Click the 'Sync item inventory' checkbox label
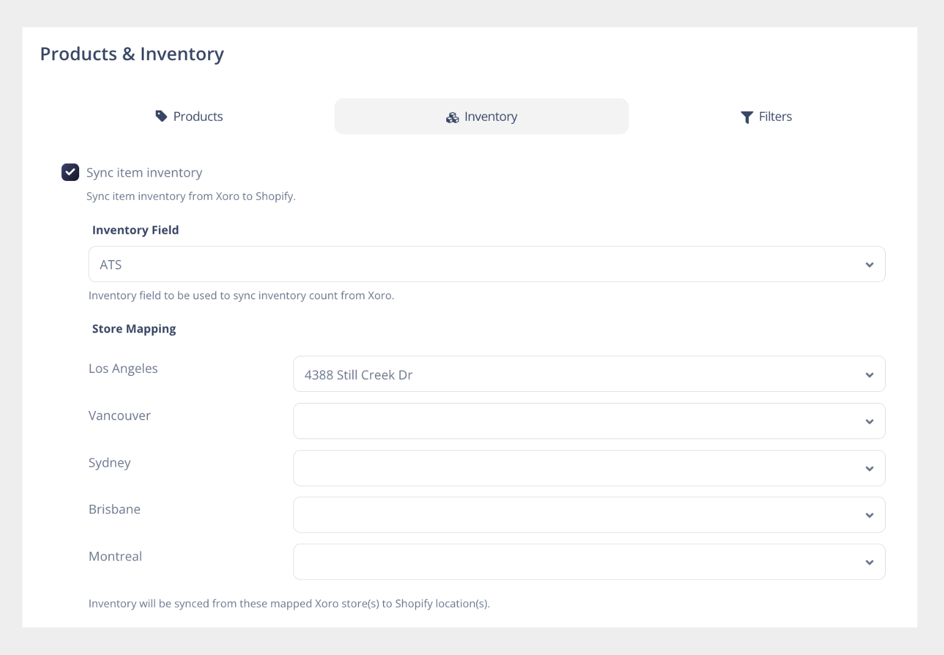Screen dimensions: 944x655 pos(144,173)
